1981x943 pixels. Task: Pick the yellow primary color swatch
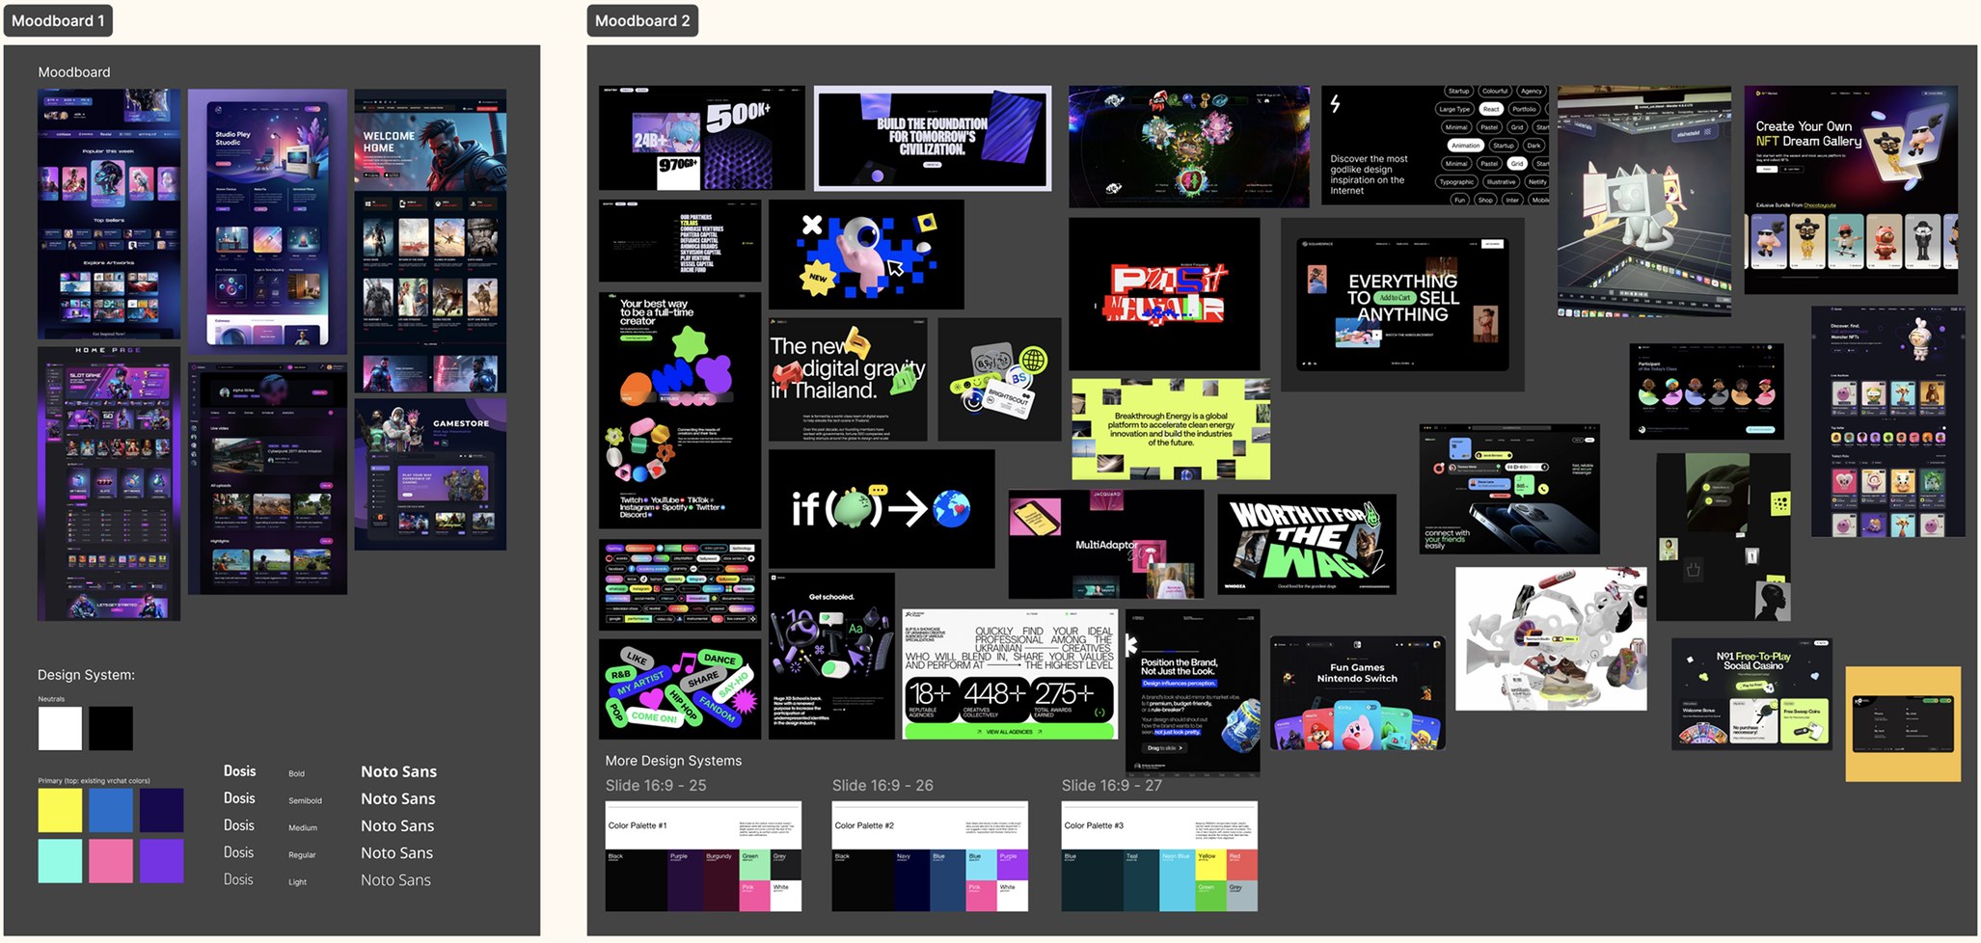click(x=60, y=810)
